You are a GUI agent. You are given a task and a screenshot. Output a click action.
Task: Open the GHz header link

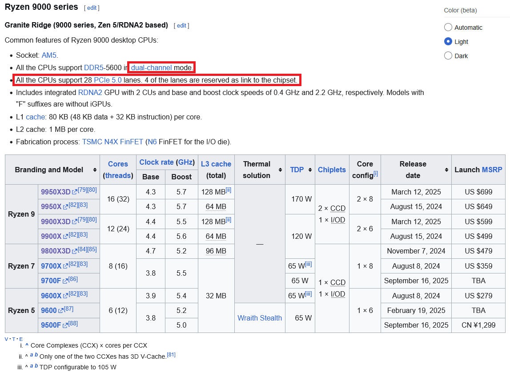185,162
